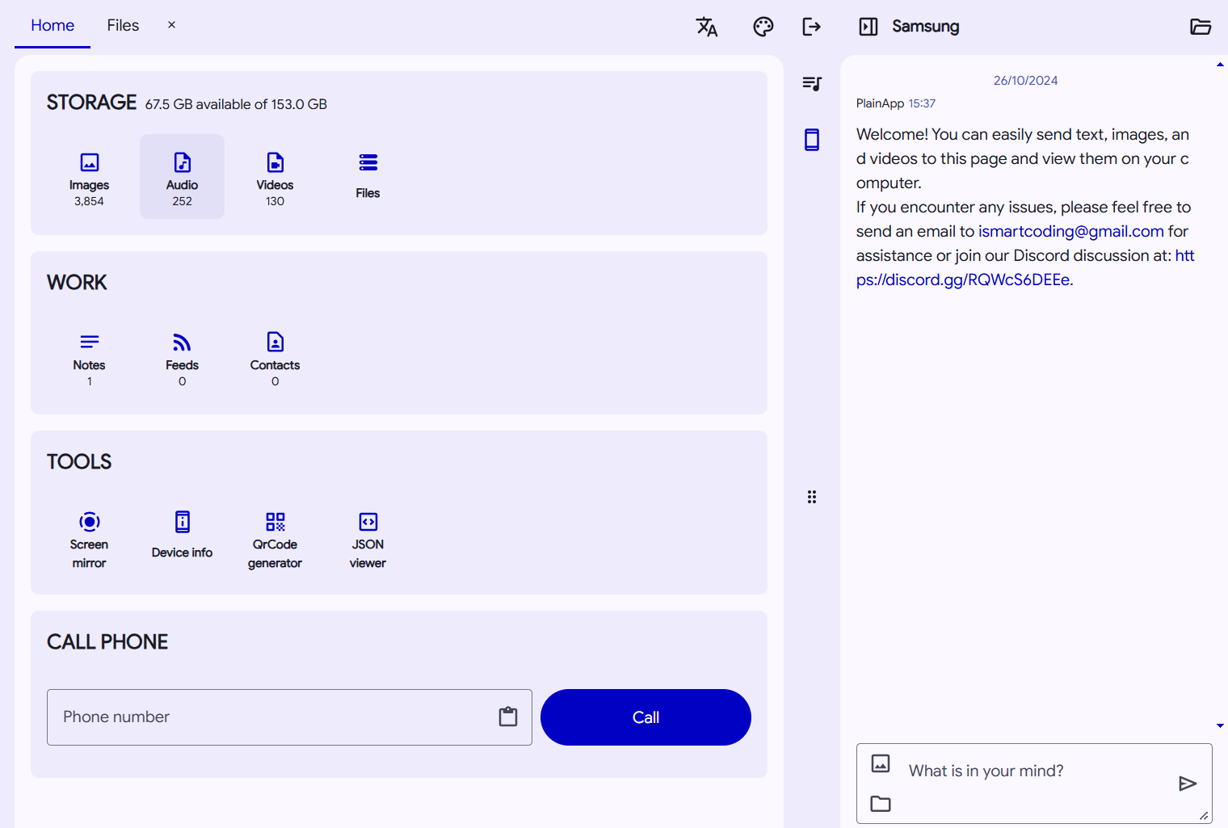Open the ismartcoding@gmail.com email link
1228x828 pixels.
pyautogui.click(x=1071, y=231)
